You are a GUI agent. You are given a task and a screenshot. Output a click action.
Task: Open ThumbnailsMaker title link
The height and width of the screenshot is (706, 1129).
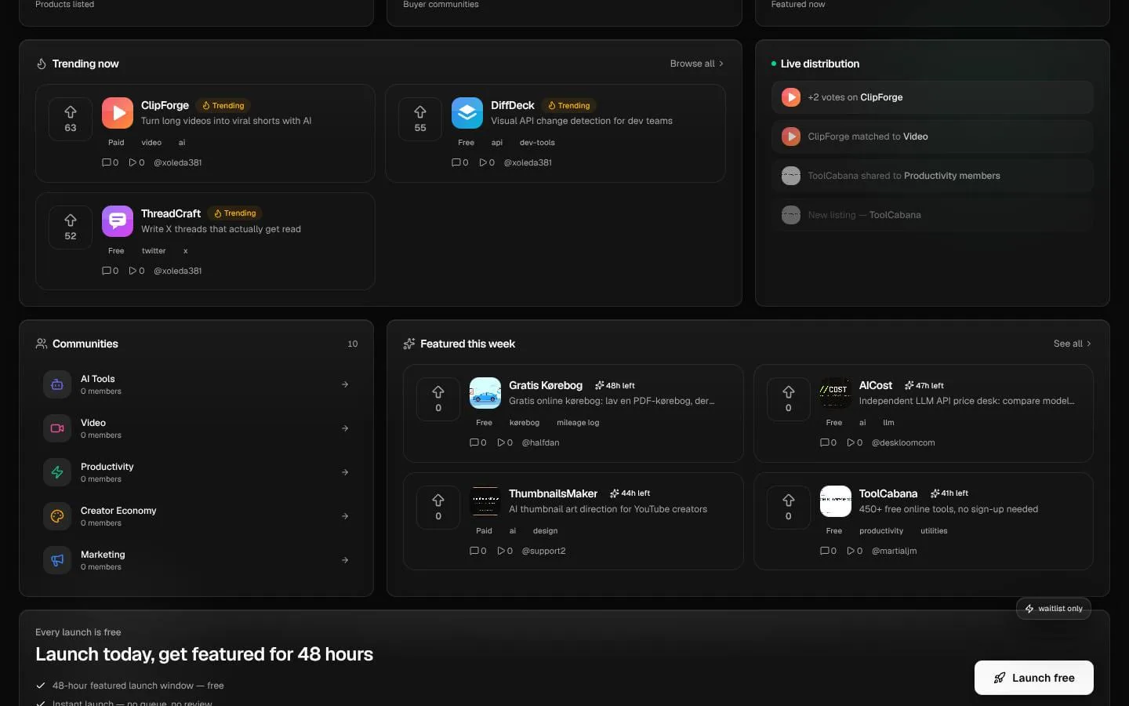tap(553, 493)
